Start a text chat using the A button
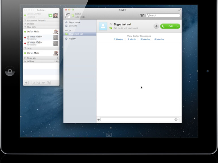The image size is (218, 163). pos(34,83)
